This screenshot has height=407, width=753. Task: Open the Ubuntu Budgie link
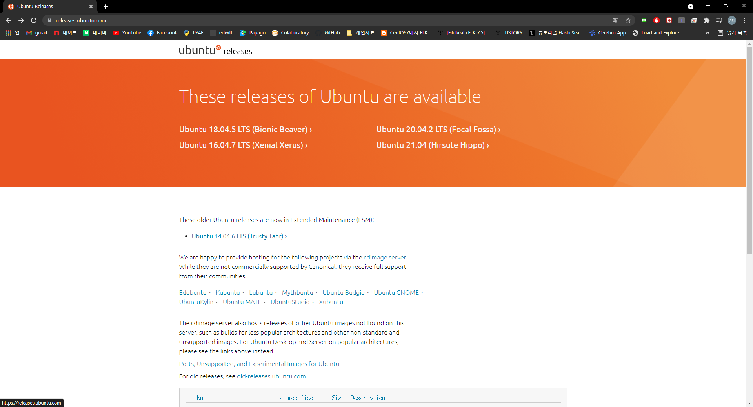click(344, 293)
